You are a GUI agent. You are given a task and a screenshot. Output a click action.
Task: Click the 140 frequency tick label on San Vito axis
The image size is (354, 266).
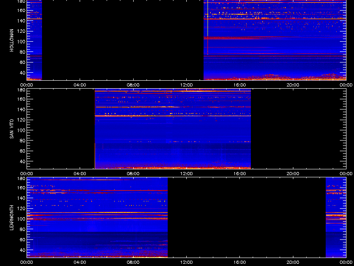pyautogui.click(x=22, y=110)
